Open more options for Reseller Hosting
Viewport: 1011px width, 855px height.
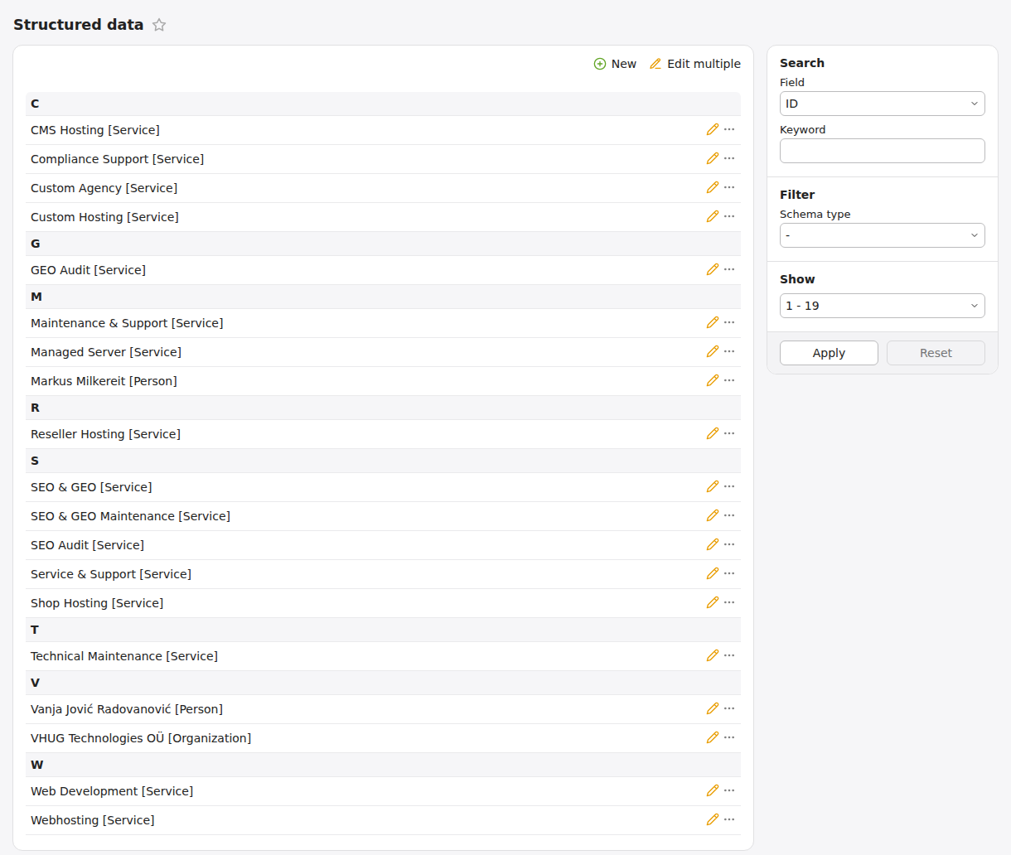coord(729,433)
